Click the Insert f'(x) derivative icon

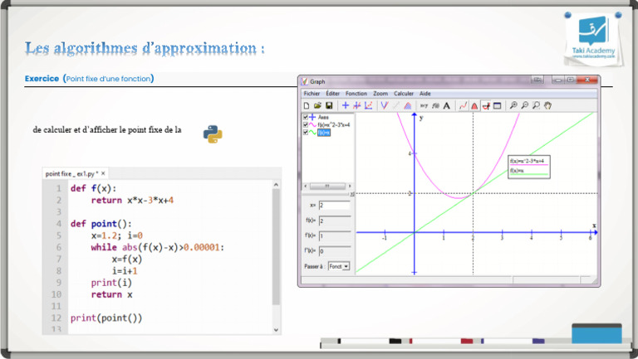tap(435, 105)
